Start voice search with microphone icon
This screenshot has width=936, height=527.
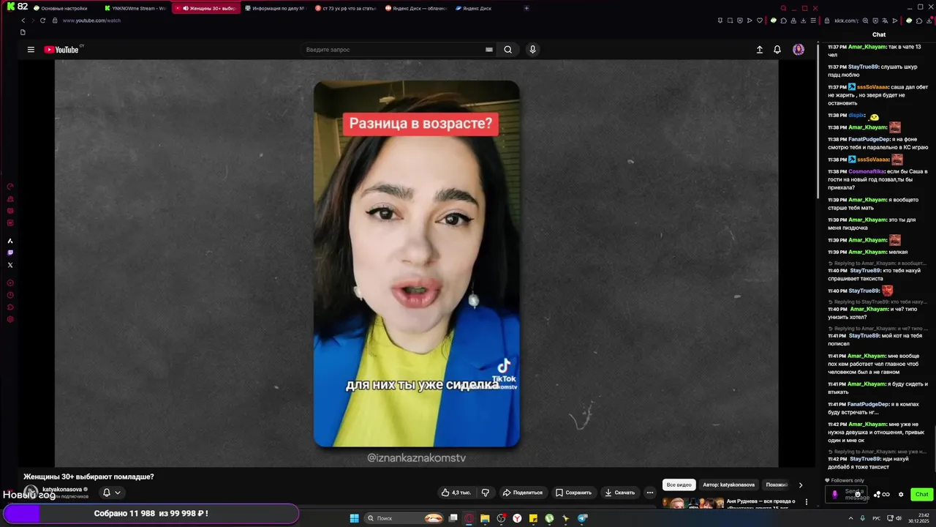(532, 50)
